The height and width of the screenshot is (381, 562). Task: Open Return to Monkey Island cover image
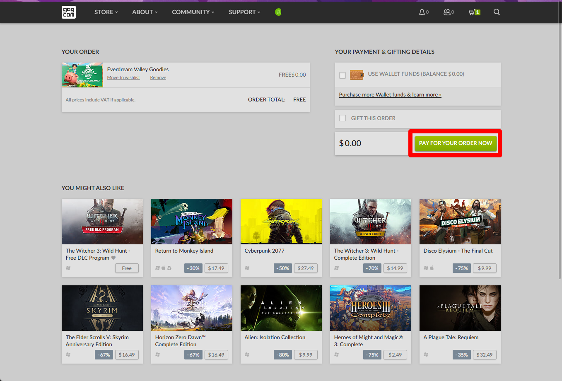pyautogui.click(x=192, y=222)
